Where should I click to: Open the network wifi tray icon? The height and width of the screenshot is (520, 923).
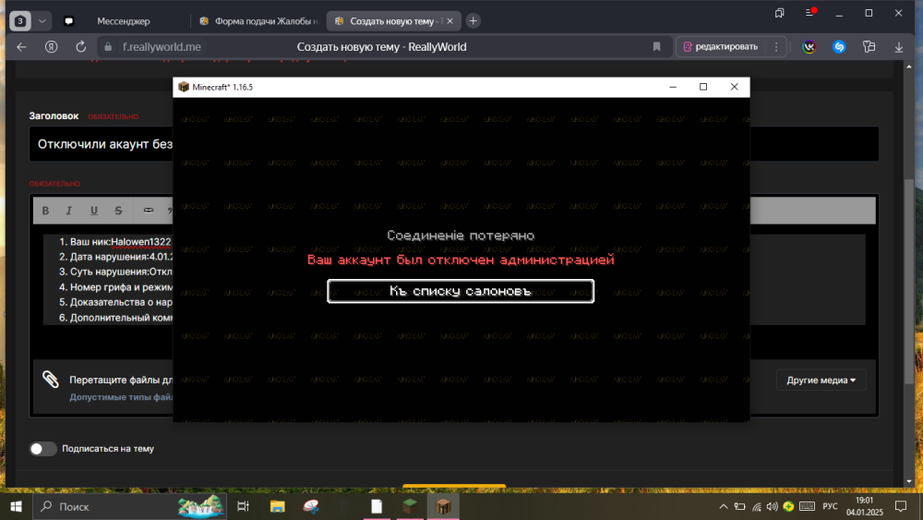[757, 506]
